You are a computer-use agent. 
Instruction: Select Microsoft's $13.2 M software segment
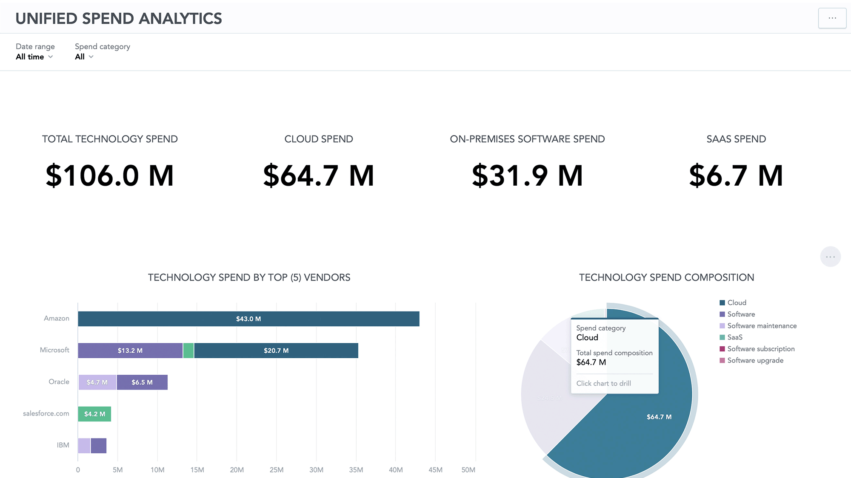pyautogui.click(x=130, y=351)
